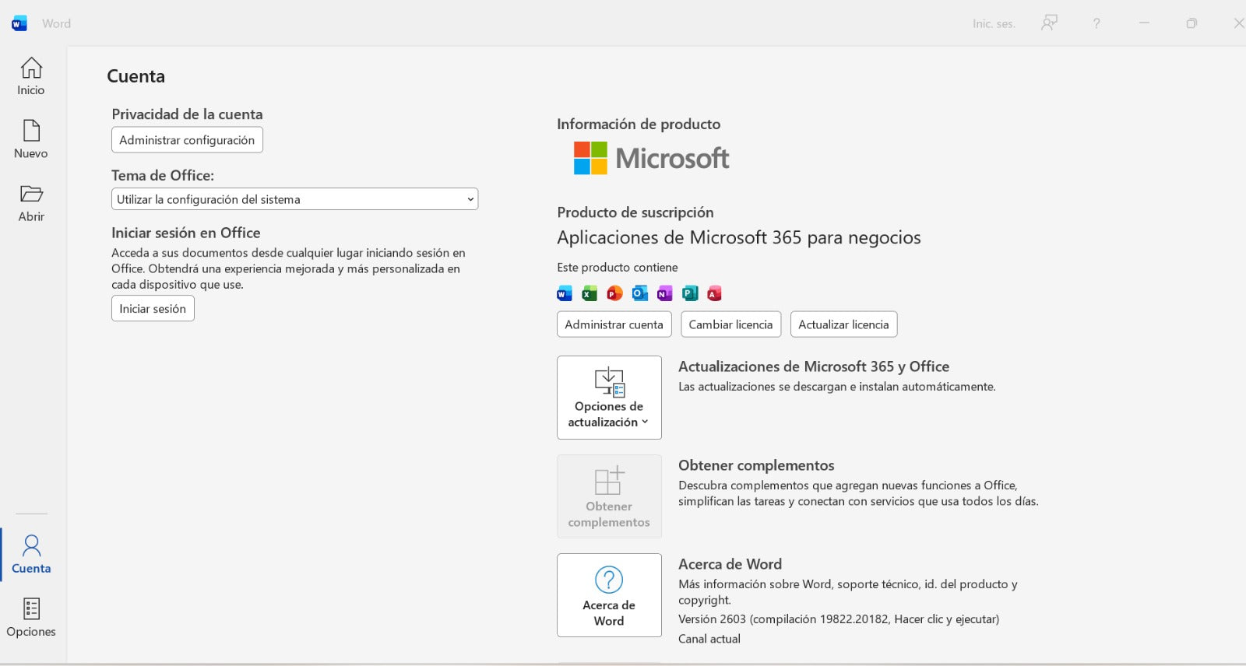This screenshot has height=666, width=1246.
Task: Click Administrar configuración button
Action: click(x=187, y=140)
